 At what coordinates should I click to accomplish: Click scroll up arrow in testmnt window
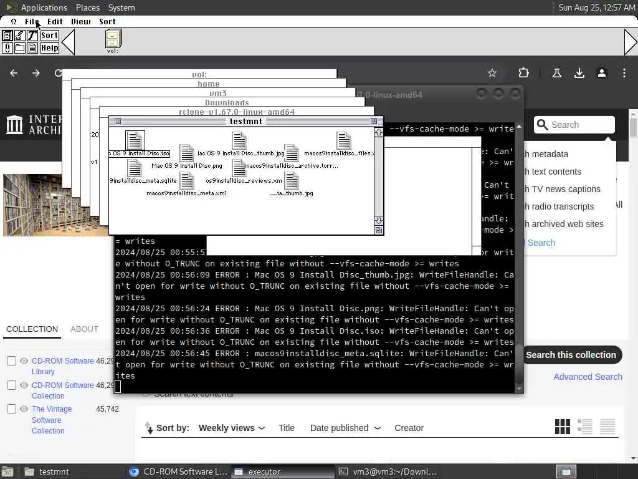[378, 132]
